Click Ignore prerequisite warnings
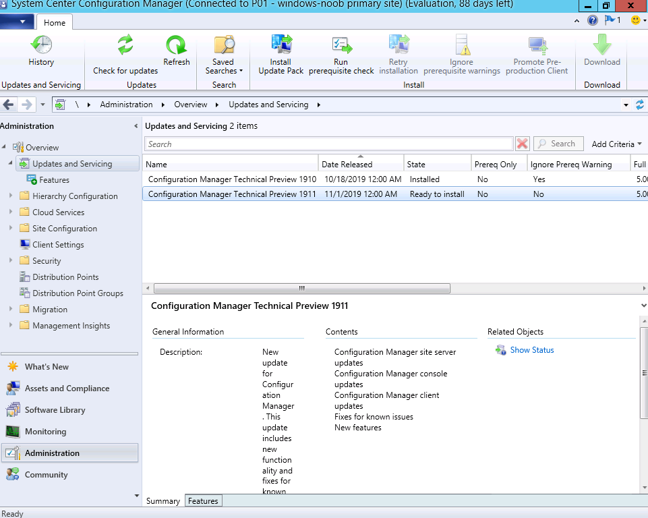Screen dimensions: 648x518 (462, 55)
